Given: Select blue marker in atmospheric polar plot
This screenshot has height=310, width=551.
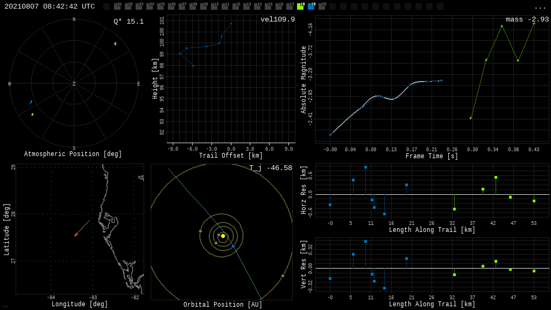Looking at the screenshot, I should click(31, 102).
